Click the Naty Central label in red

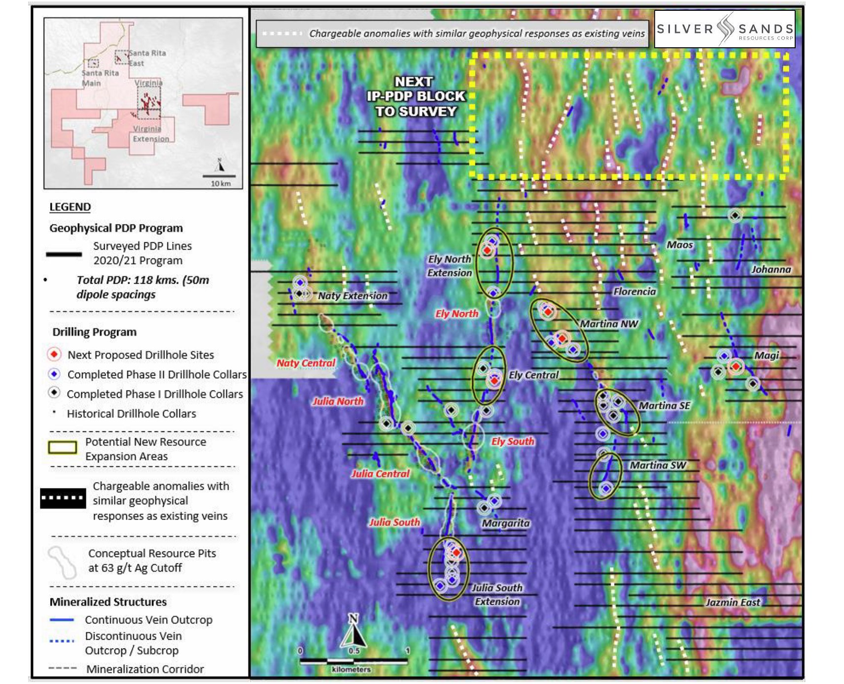[x=306, y=363]
